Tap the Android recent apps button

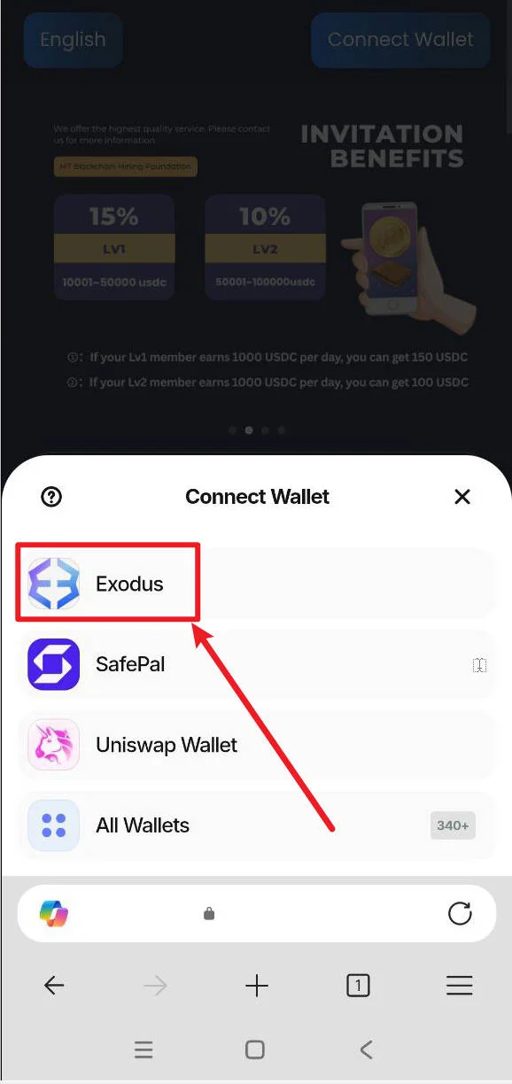144,1049
